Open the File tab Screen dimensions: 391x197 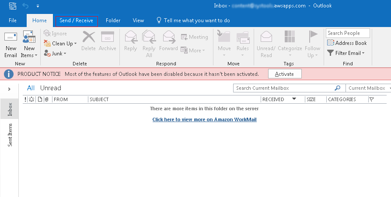[x=13, y=20]
